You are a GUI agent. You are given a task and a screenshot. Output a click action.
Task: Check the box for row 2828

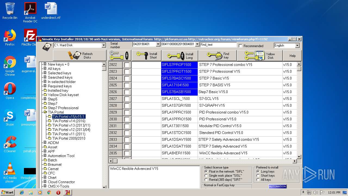tap(127, 106)
